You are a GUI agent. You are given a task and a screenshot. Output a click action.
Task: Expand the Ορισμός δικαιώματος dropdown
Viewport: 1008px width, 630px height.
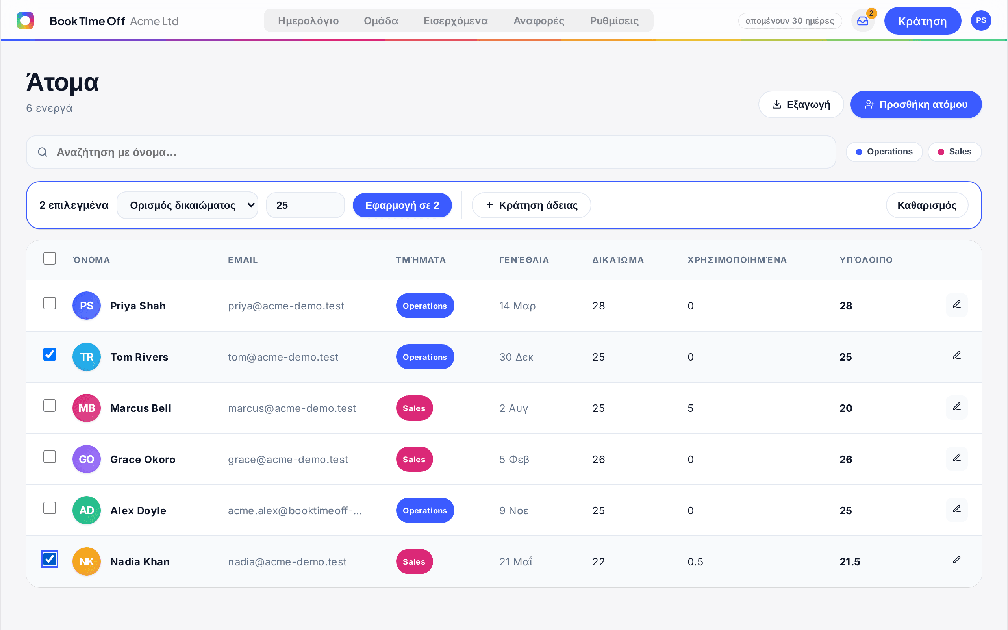187,205
